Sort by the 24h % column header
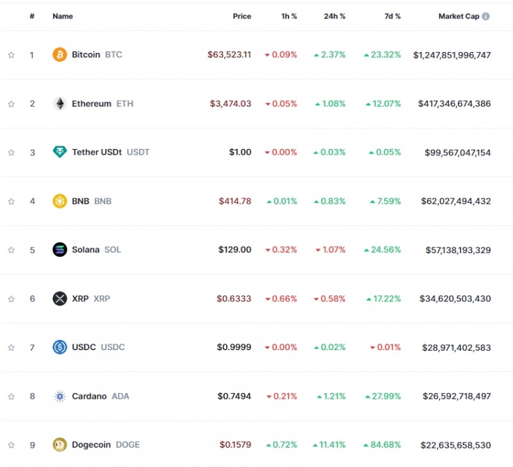Image resolution: width=513 pixels, height=467 pixels. [x=334, y=16]
